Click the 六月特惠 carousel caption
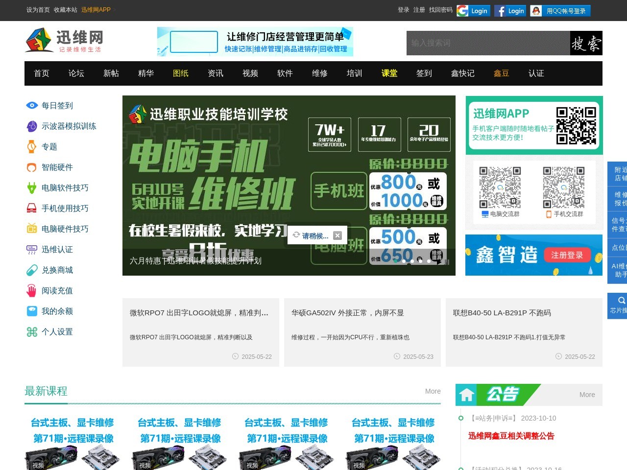The image size is (627, 470). [195, 261]
